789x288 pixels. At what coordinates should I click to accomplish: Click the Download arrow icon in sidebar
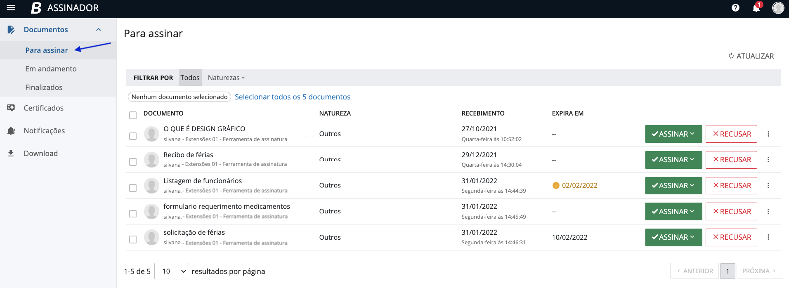click(x=11, y=153)
